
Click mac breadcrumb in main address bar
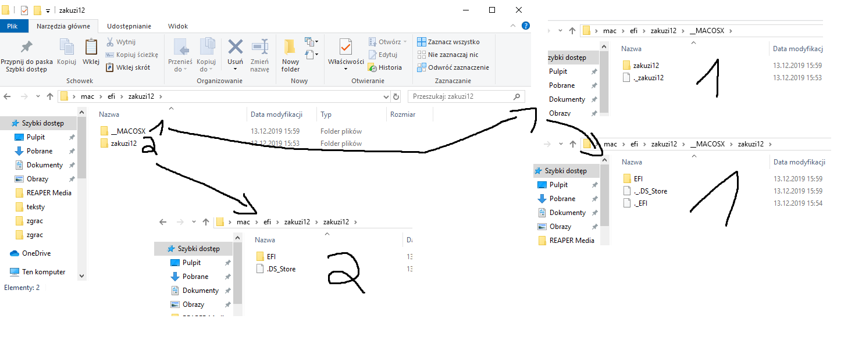coord(87,96)
